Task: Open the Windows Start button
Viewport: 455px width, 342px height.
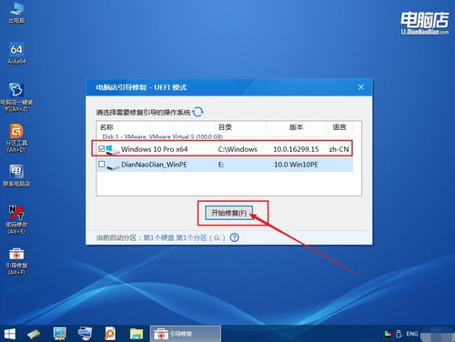Action: click(9, 334)
